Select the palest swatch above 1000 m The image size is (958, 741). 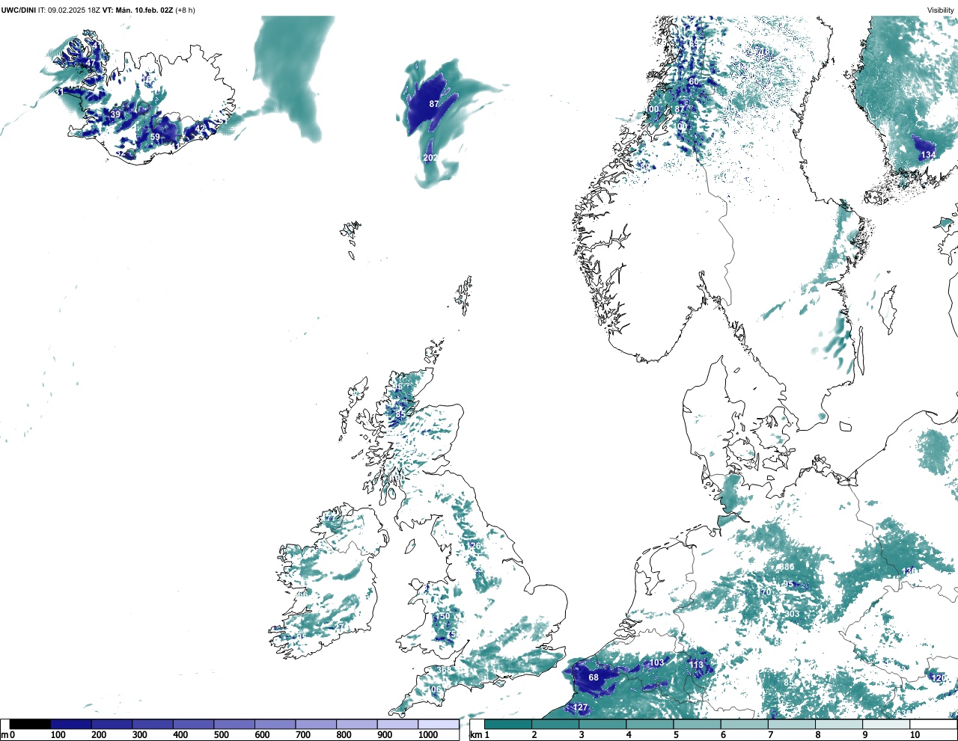click(x=439, y=725)
